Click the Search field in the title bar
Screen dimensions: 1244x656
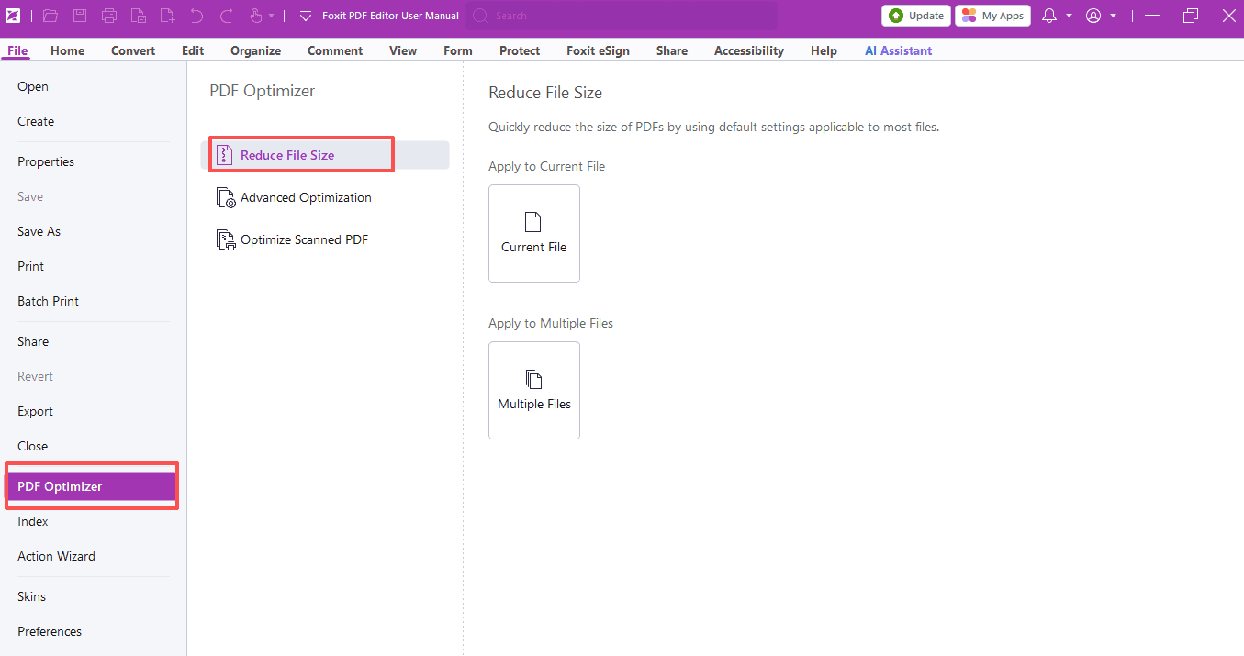622,16
